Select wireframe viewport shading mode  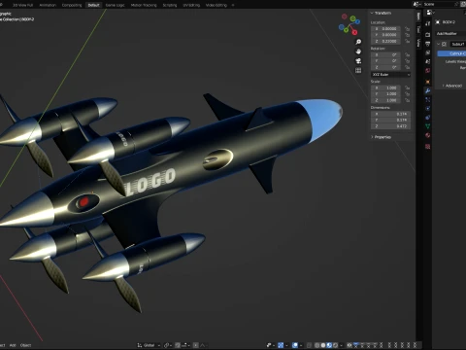pyautogui.click(x=317, y=345)
